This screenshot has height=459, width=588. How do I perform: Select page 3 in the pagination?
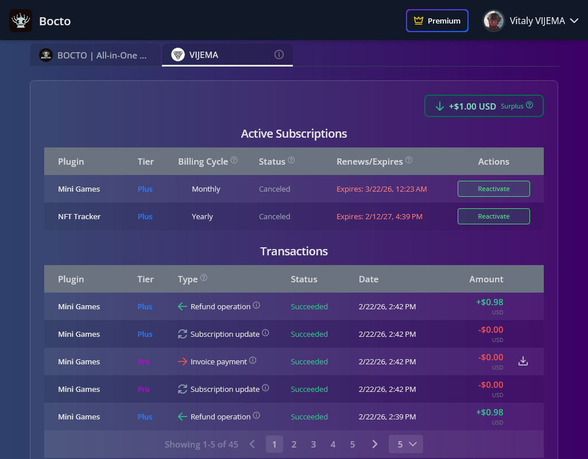click(313, 444)
